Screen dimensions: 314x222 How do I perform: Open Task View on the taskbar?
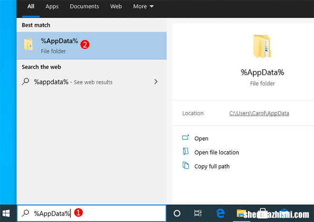click(x=198, y=213)
